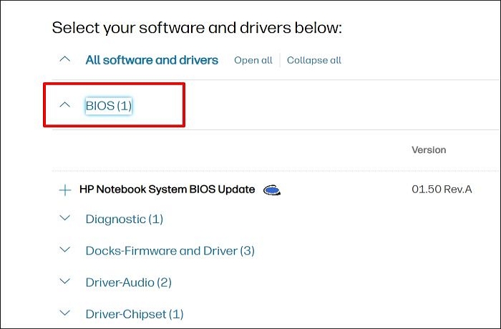Click the blue icon after BIOS Update title
This screenshot has width=501, height=329.
(x=272, y=190)
